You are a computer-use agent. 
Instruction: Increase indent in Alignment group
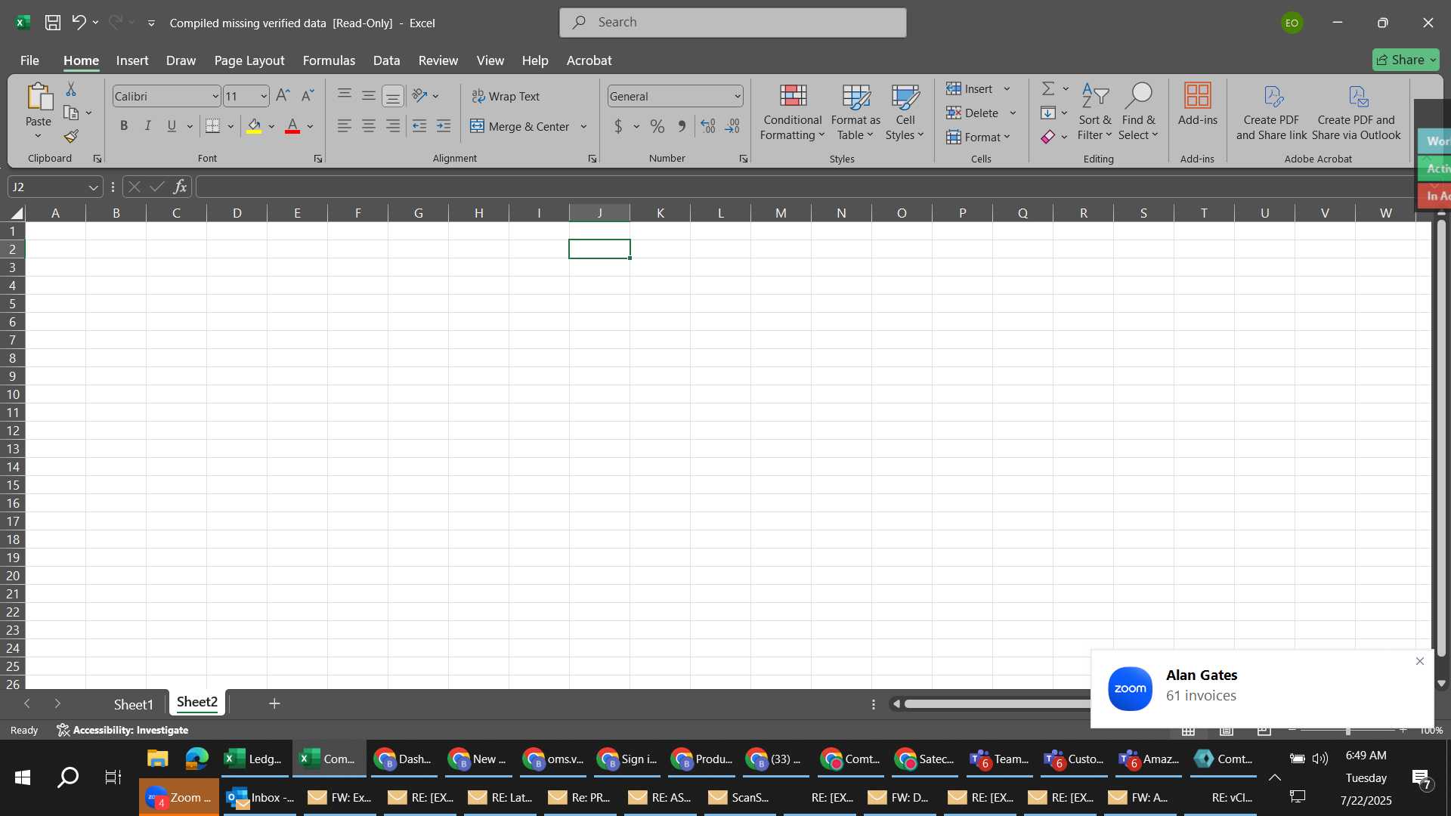pos(444,126)
